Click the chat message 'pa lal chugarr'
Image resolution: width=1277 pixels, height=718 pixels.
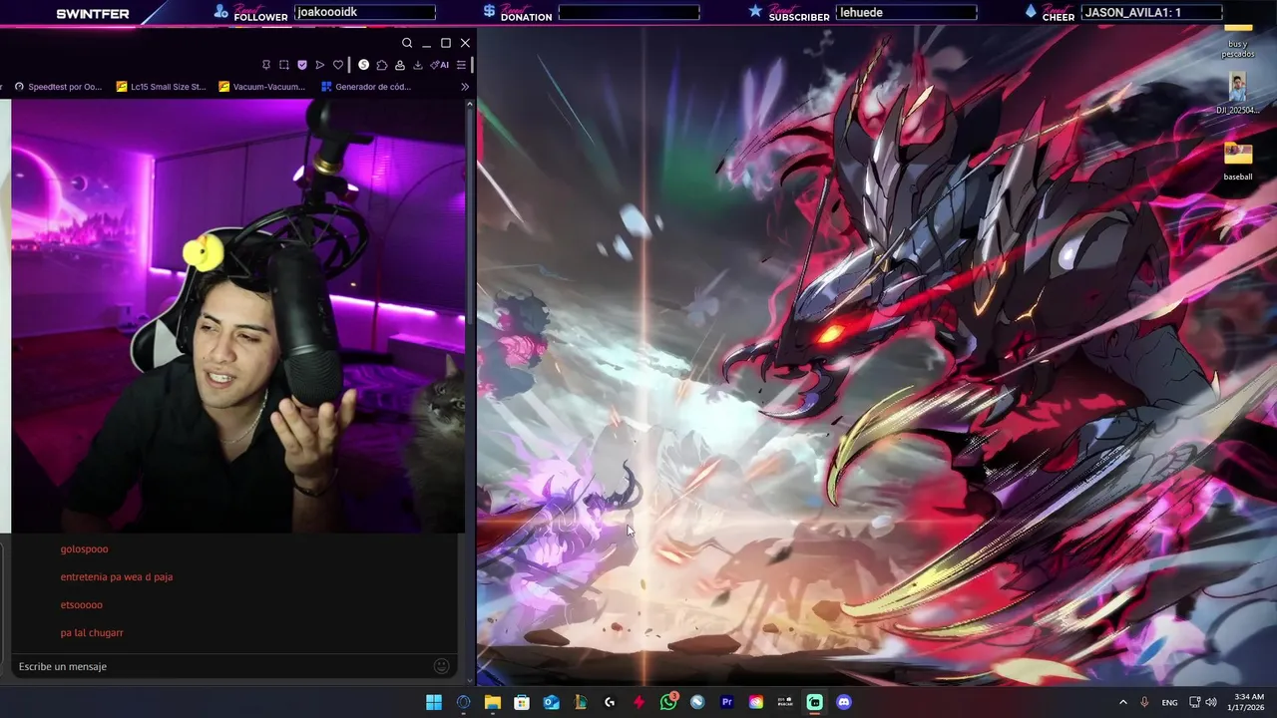coord(92,633)
